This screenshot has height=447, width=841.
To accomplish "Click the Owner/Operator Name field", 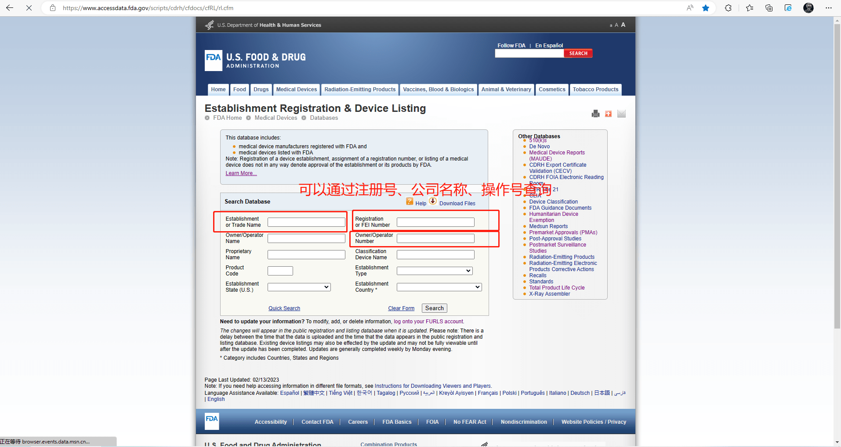I will point(306,238).
